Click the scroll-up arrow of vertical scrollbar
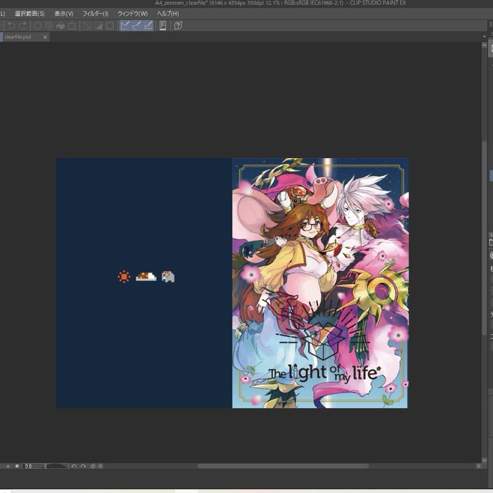Screen dimensions: 493x493 point(484,45)
